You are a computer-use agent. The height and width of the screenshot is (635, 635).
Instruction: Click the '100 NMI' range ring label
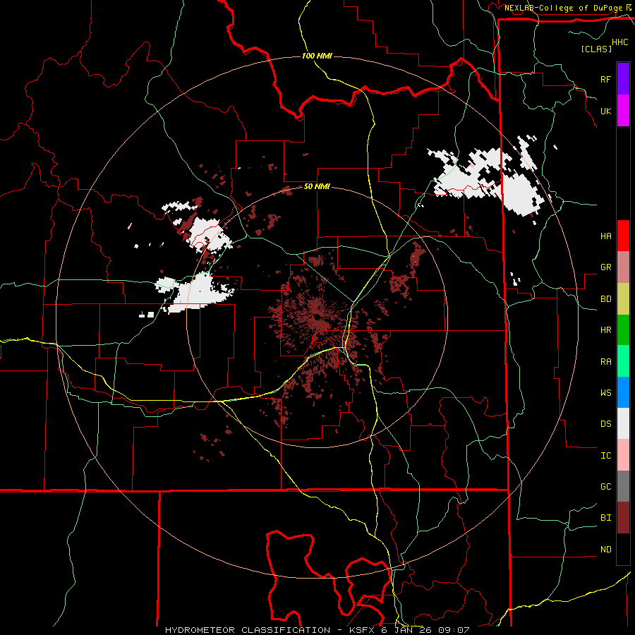tap(317, 56)
